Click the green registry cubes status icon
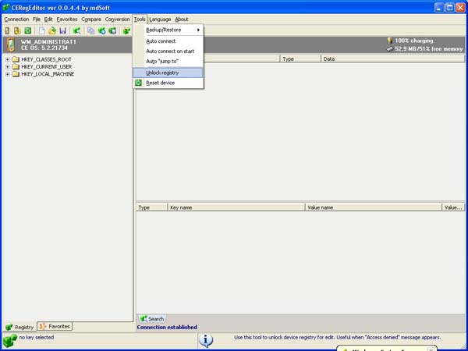The image size is (468, 351). point(9,340)
